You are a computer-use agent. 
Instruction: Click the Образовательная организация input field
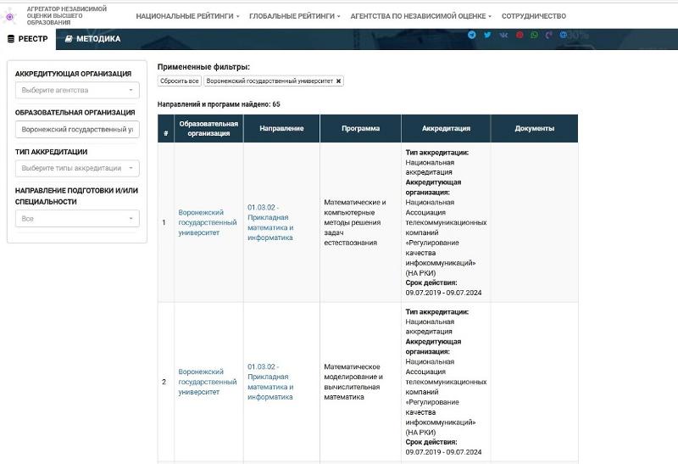[x=77, y=130]
